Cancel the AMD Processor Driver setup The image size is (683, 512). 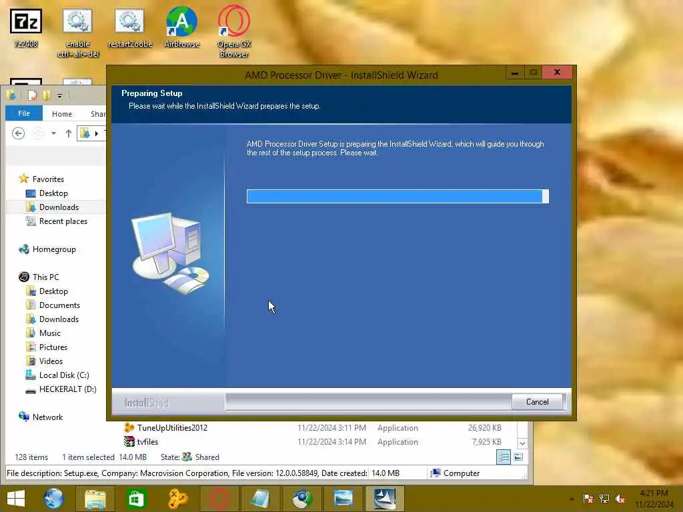[x=537, y=402]
